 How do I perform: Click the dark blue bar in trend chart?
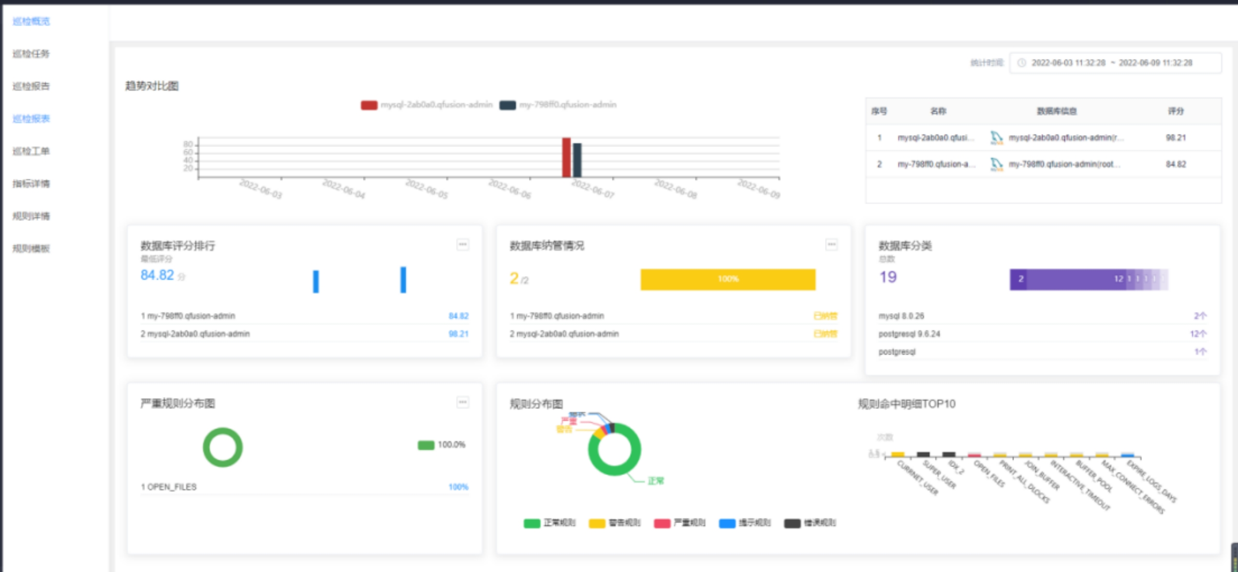[577, 160]
